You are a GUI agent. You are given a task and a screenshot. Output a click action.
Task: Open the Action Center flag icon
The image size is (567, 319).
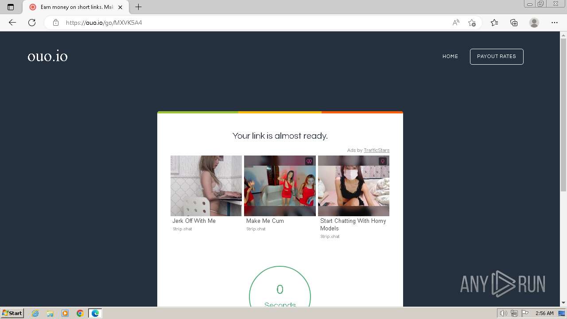(525, 313)
